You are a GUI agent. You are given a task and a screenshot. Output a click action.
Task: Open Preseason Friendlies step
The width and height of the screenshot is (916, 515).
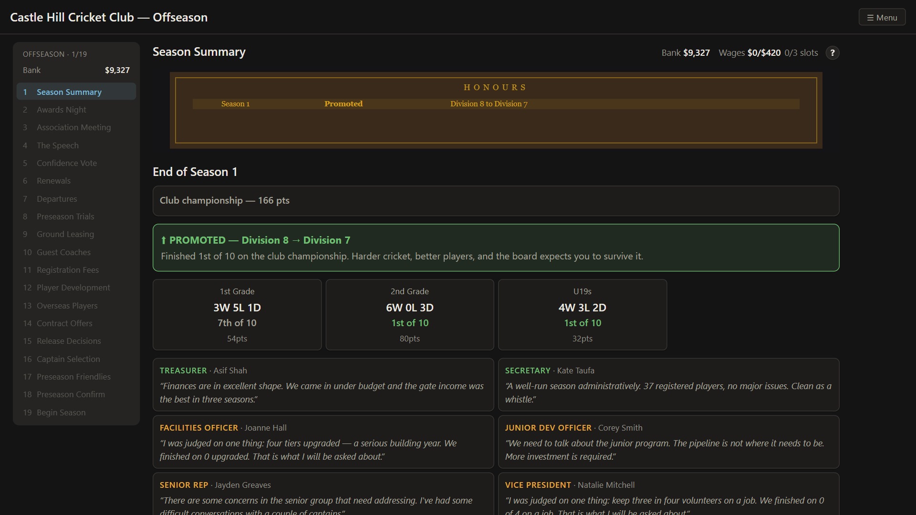[x=76, y=377]
